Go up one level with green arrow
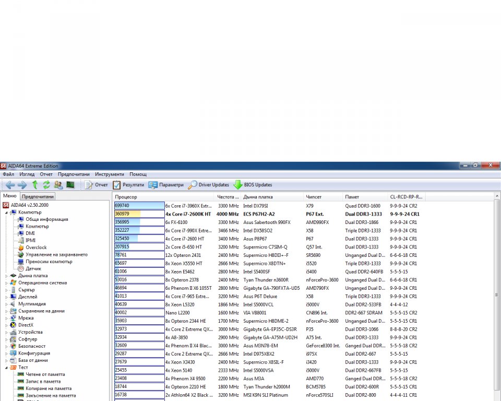The width and height of the screenshot is (501, 401). pyautogui.click(x=34, y=185)
